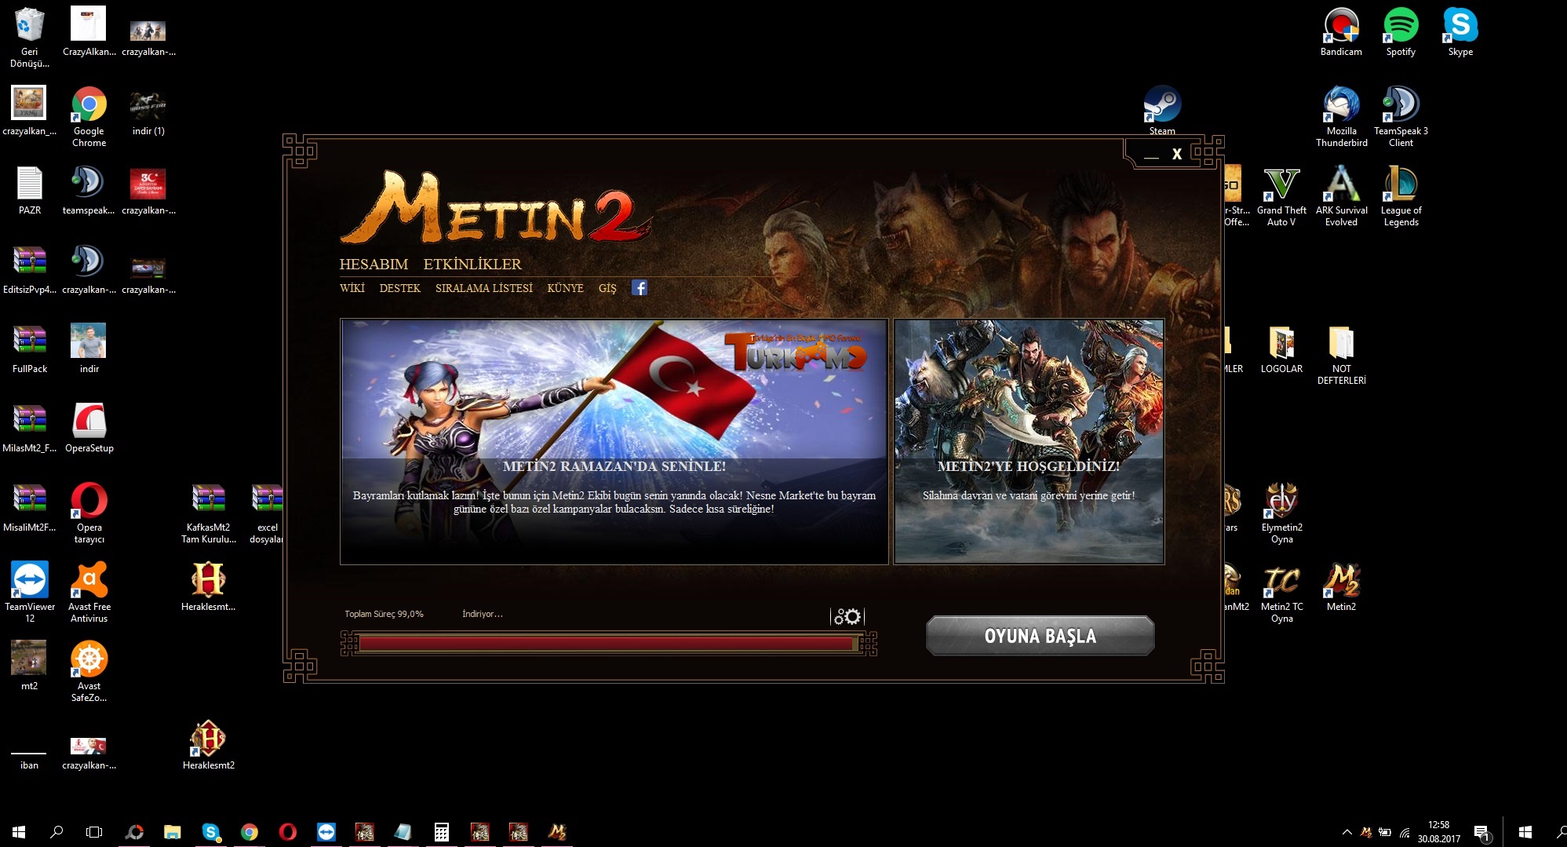Open the METİN2'YE HOŞGELDİNİZ banner
The height and width of the screenshot is (847, 1567).
1029,441
